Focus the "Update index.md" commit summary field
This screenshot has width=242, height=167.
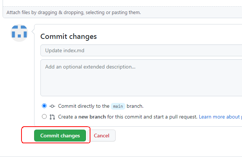pos(141,50)
